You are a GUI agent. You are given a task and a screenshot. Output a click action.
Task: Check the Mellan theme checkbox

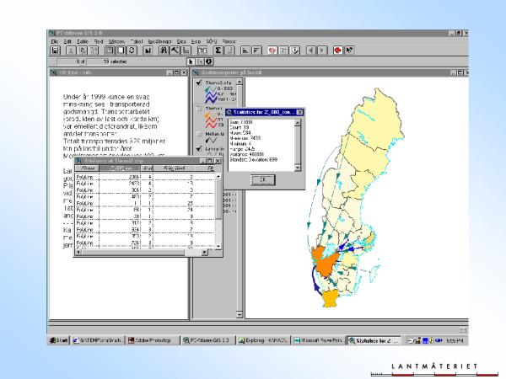point(198,134)
